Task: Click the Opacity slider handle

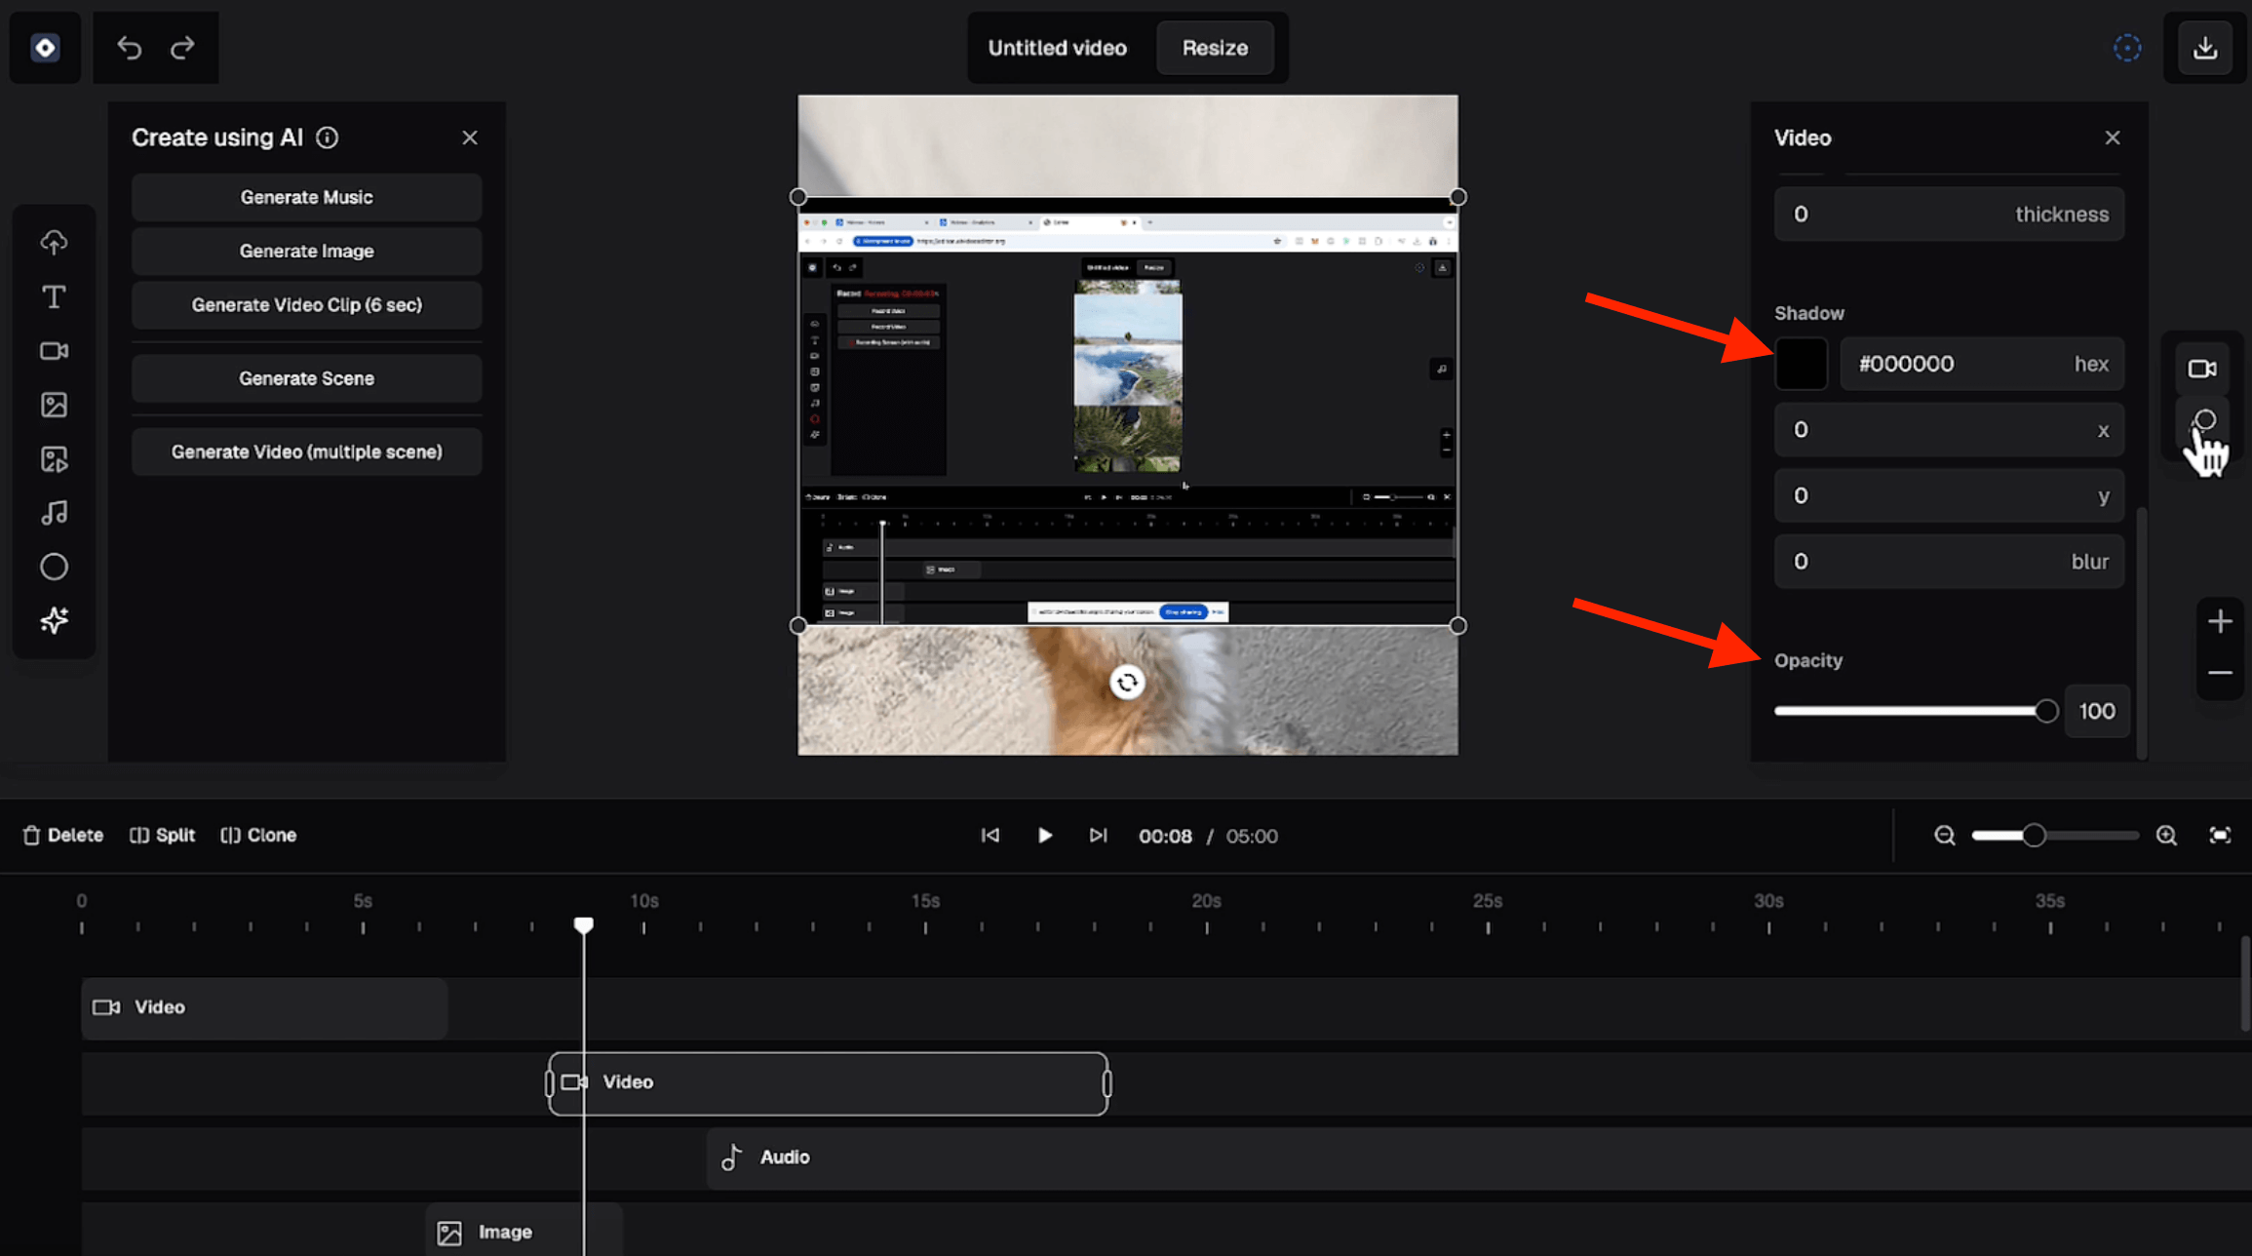Action: 2045,712
